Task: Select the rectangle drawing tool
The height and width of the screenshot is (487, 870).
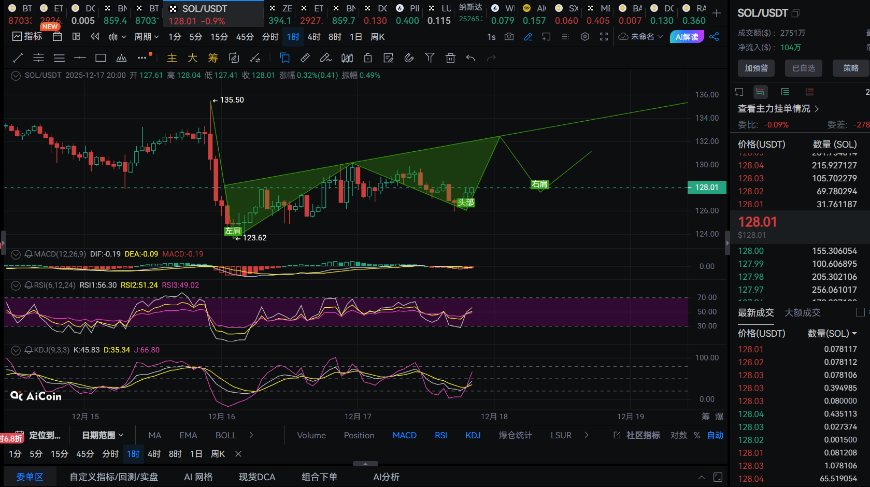Action: click(101, 58)
